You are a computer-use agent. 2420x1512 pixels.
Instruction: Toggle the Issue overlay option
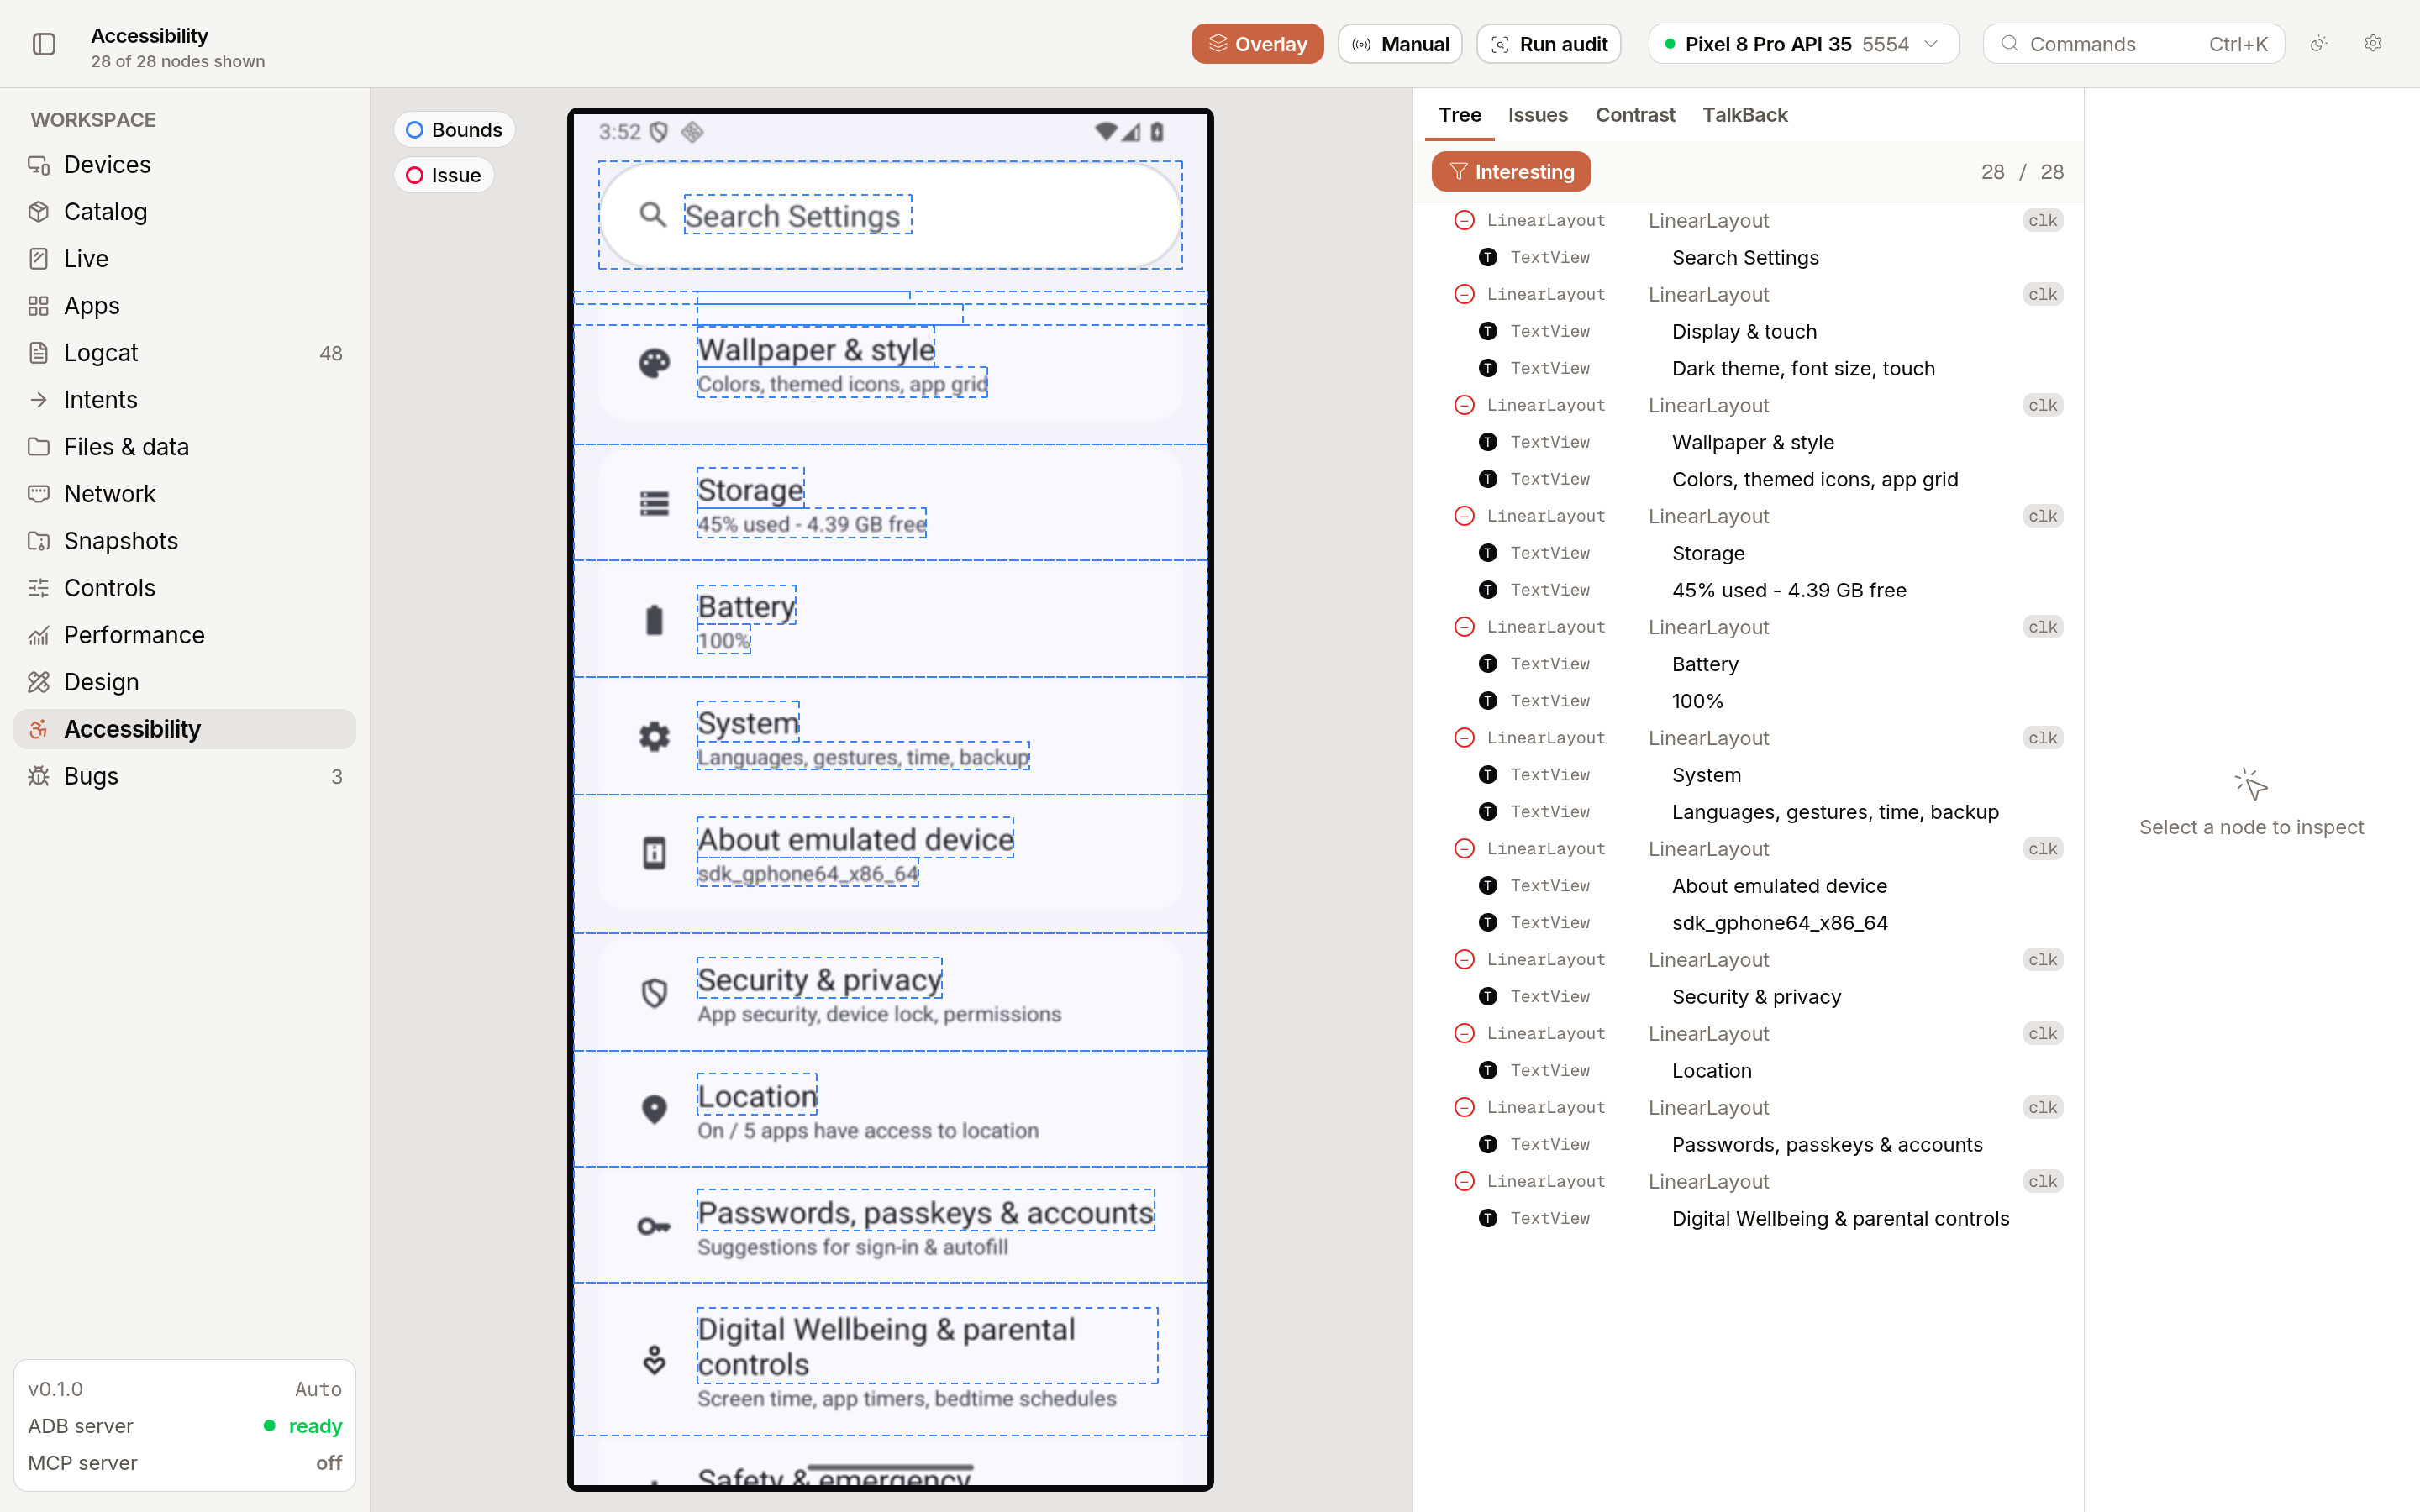point(444,175)
